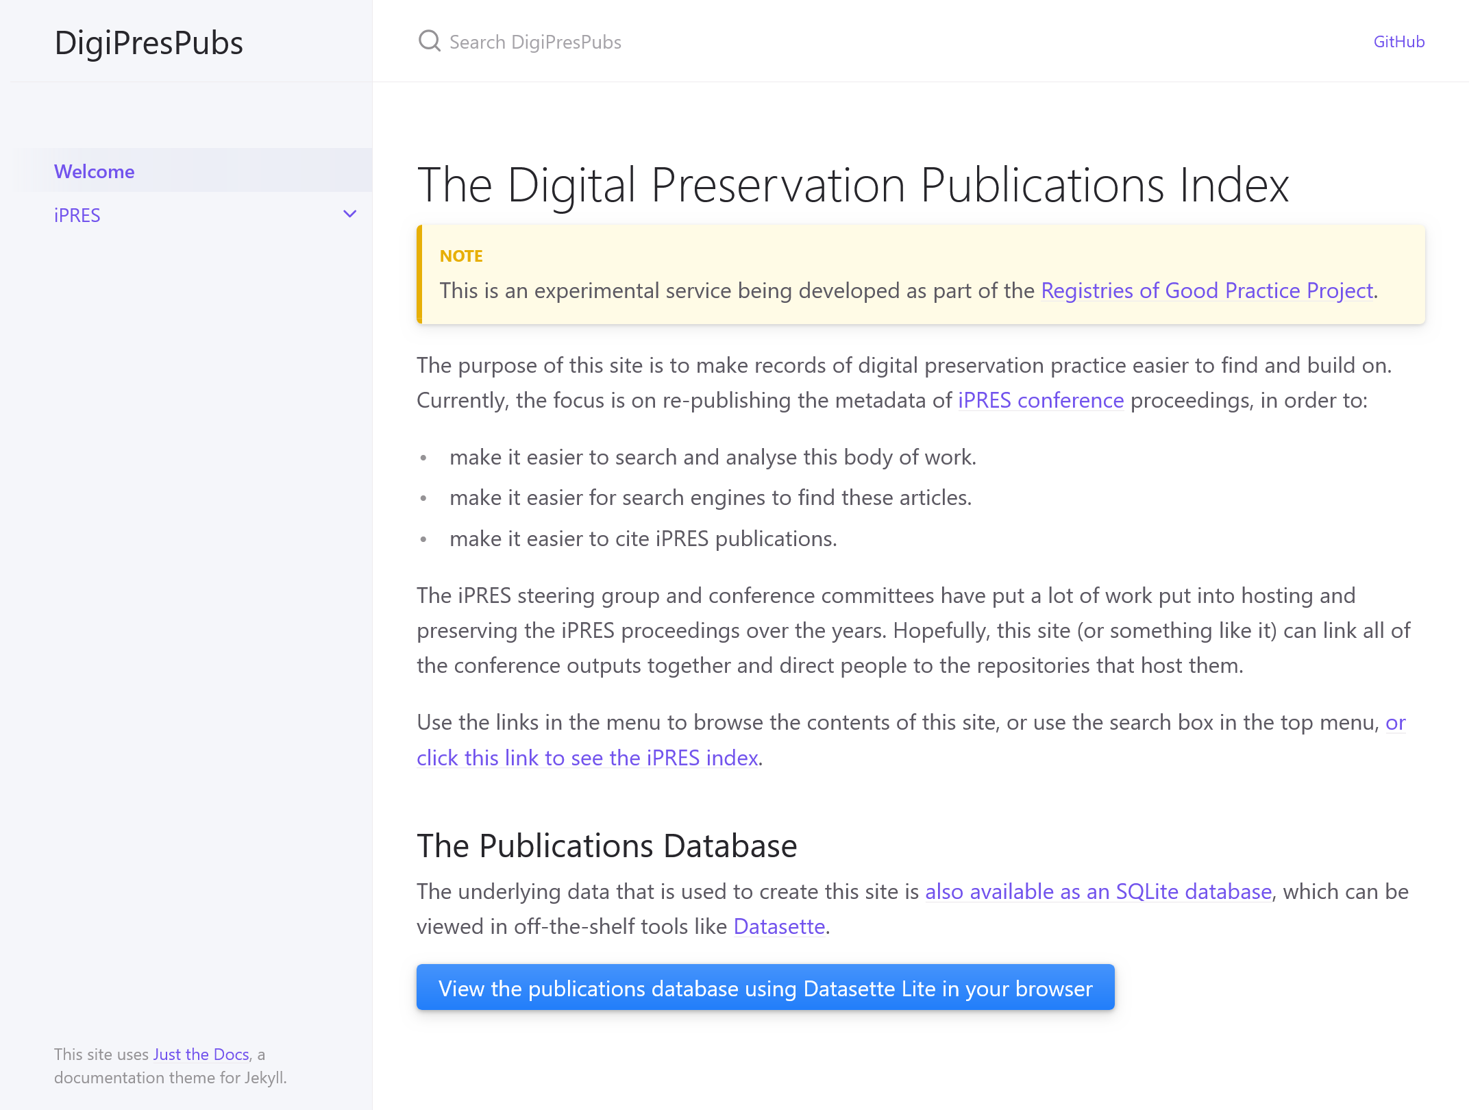Image resolution: width=1480 pixels, height=1110 pixels.
Task: Open Registries of Good Practice Project link
Action: [1207, 291]
